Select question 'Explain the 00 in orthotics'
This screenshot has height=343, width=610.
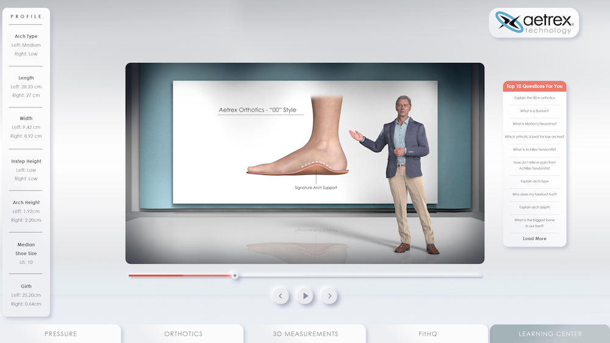point(534,98)
